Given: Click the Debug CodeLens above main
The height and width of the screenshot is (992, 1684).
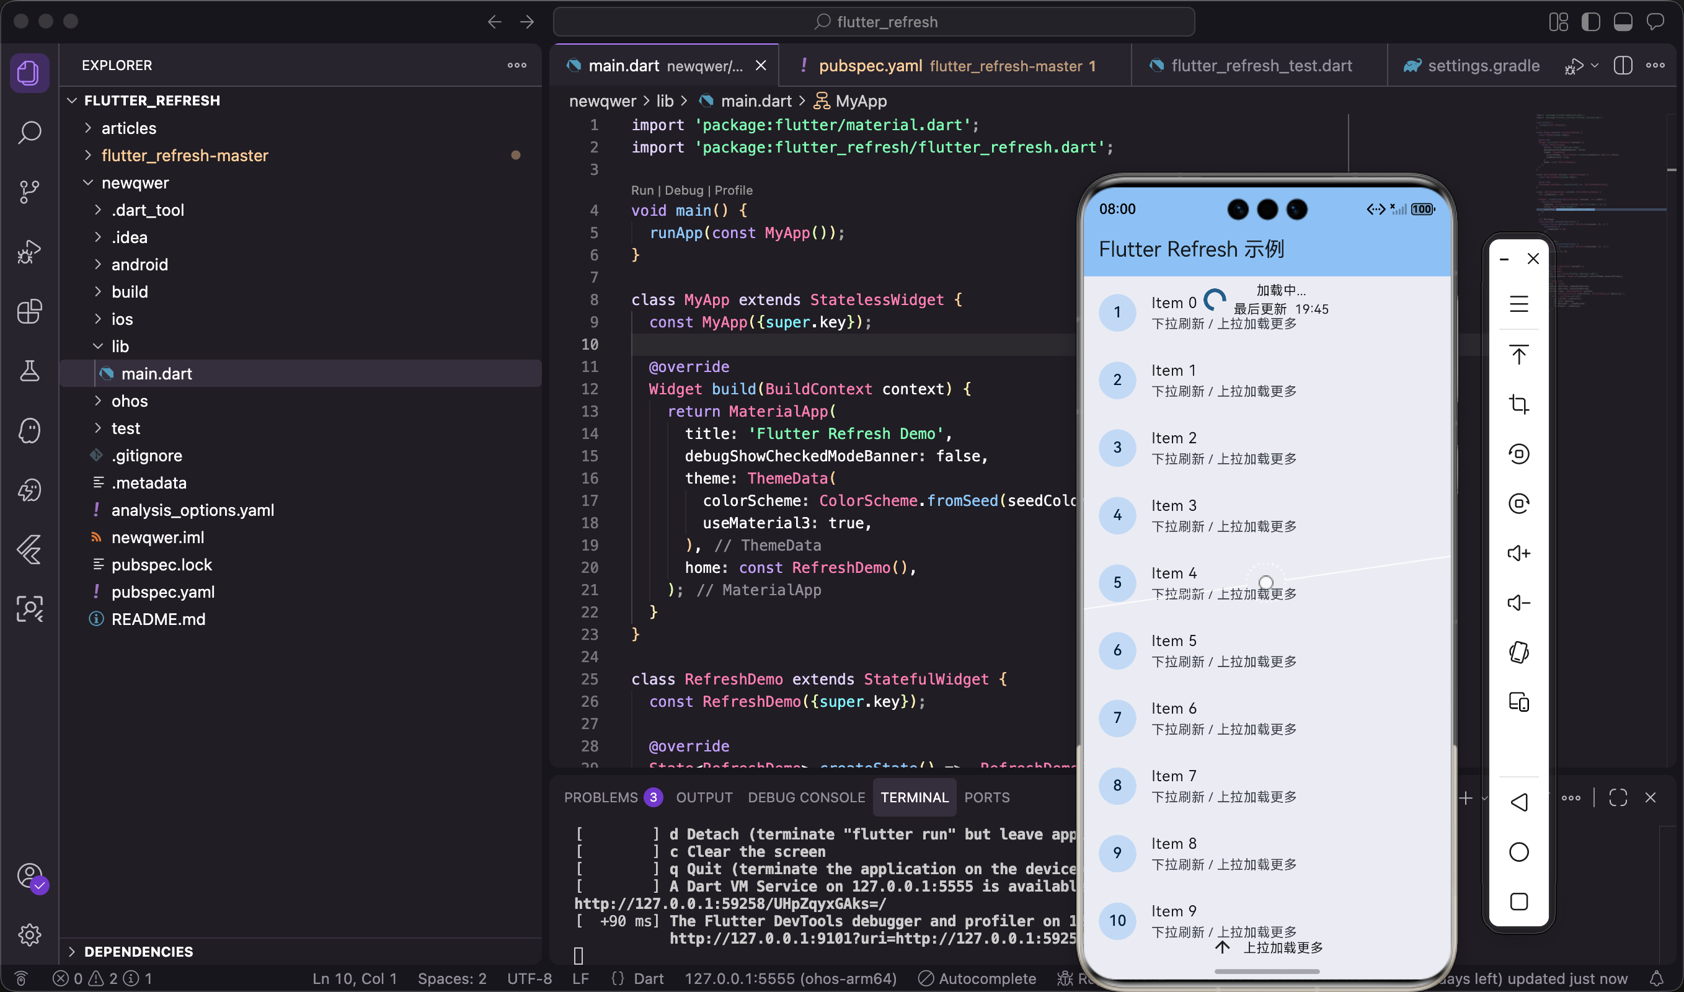Looking at the screenshot, I should click(x=683, y=190).
